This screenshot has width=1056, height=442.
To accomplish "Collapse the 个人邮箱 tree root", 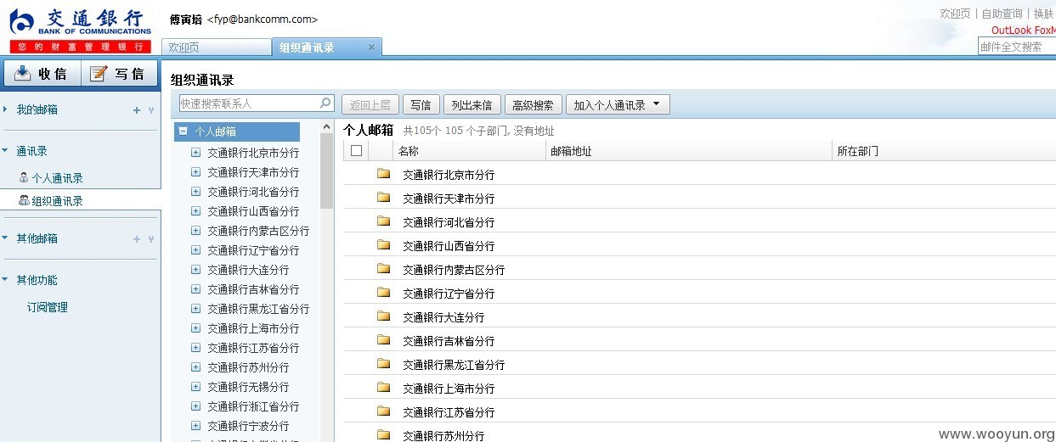I will (184, 131).
